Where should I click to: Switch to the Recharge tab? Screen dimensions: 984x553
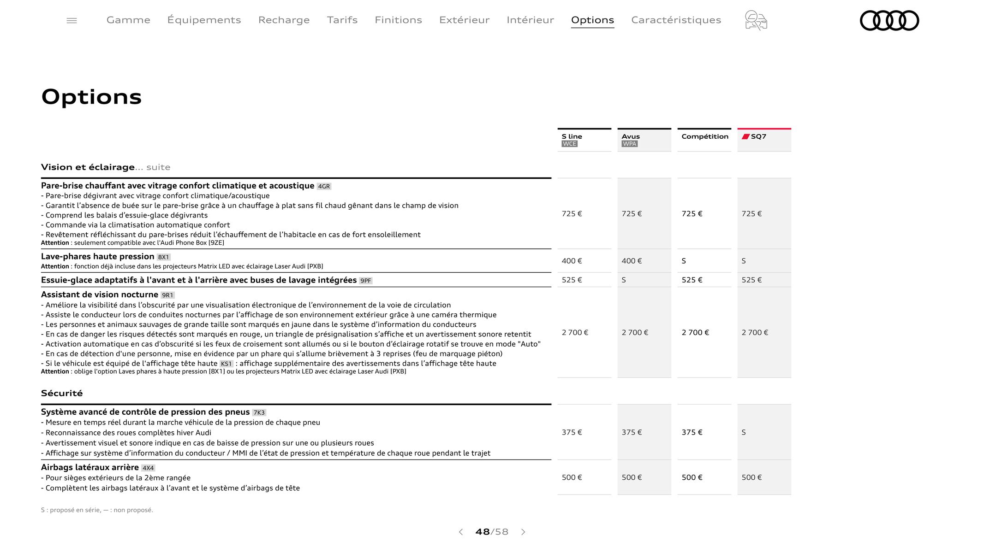tap(284, 20)
